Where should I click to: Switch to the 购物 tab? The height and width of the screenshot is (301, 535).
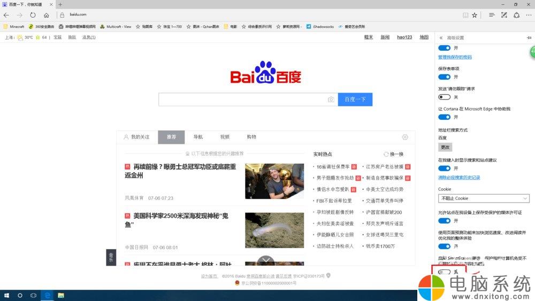click(x=251, y=137)
